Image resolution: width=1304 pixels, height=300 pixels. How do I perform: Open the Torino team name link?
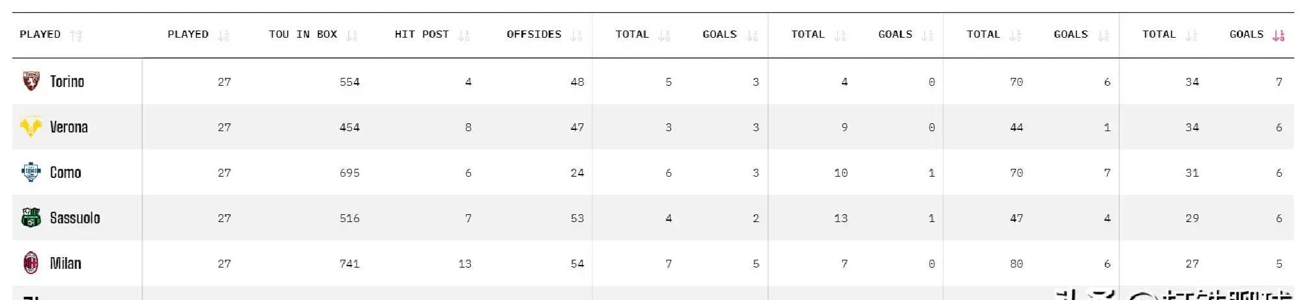tap(67, 82)
